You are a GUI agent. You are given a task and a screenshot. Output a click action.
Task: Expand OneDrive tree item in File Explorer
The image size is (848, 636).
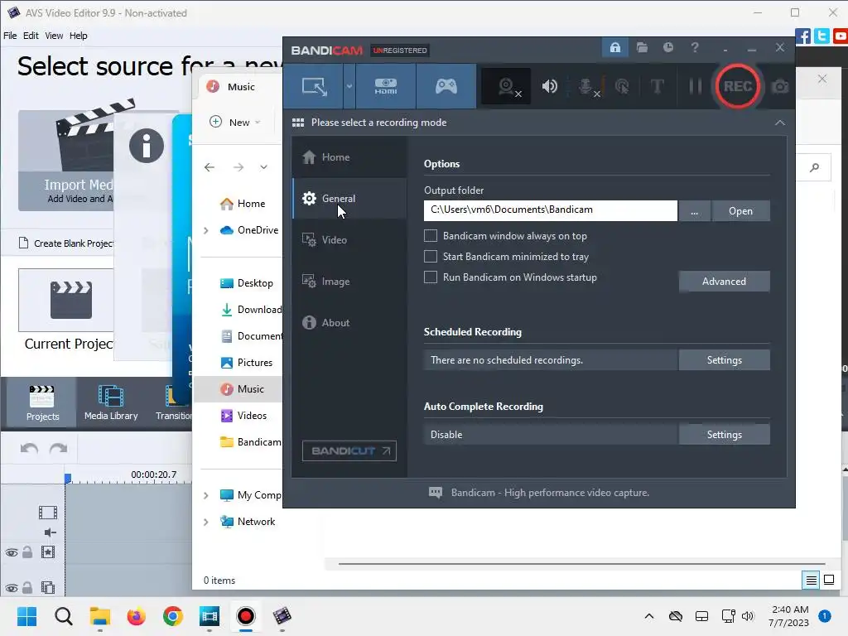[x=206, y=230]
